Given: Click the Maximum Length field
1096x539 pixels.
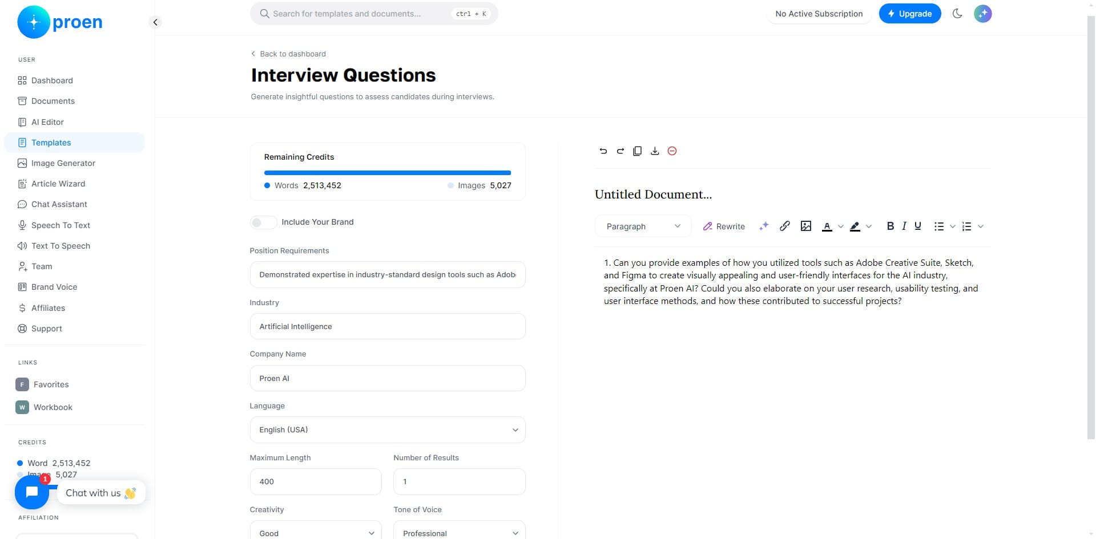Looking at the screenshot, I should point(316,481).
